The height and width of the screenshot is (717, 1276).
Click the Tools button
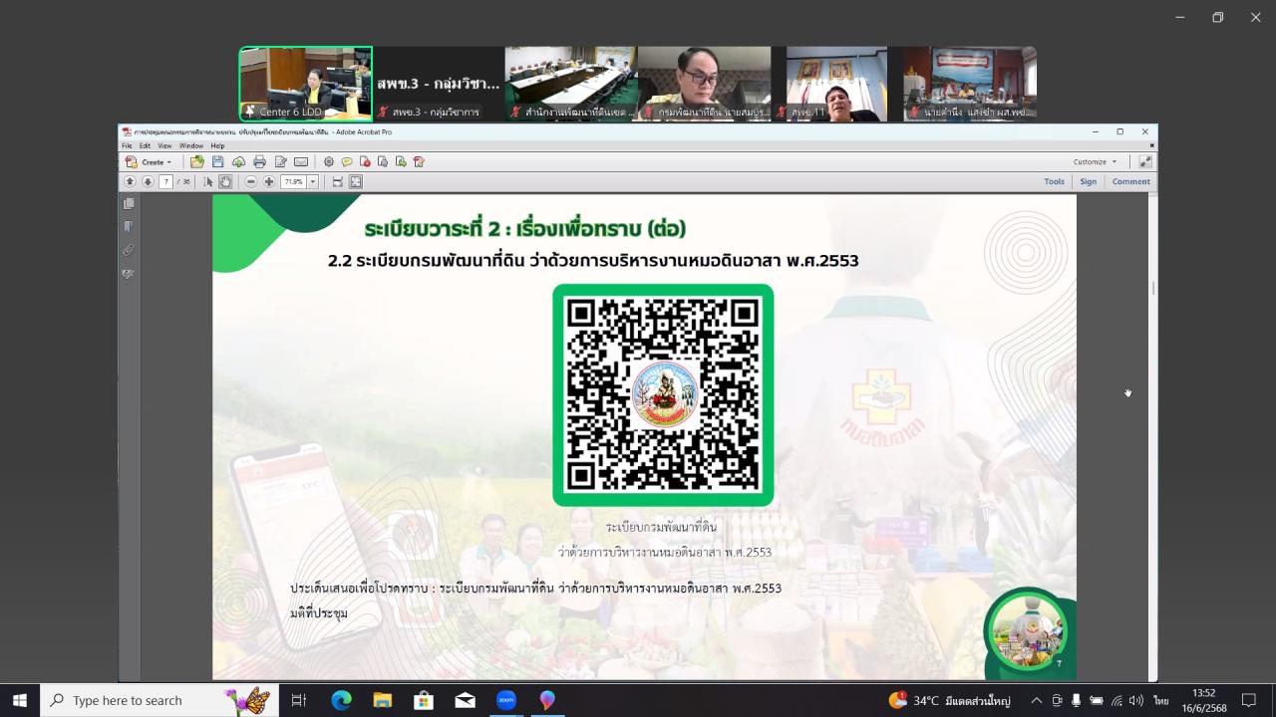click(1054, 181)
